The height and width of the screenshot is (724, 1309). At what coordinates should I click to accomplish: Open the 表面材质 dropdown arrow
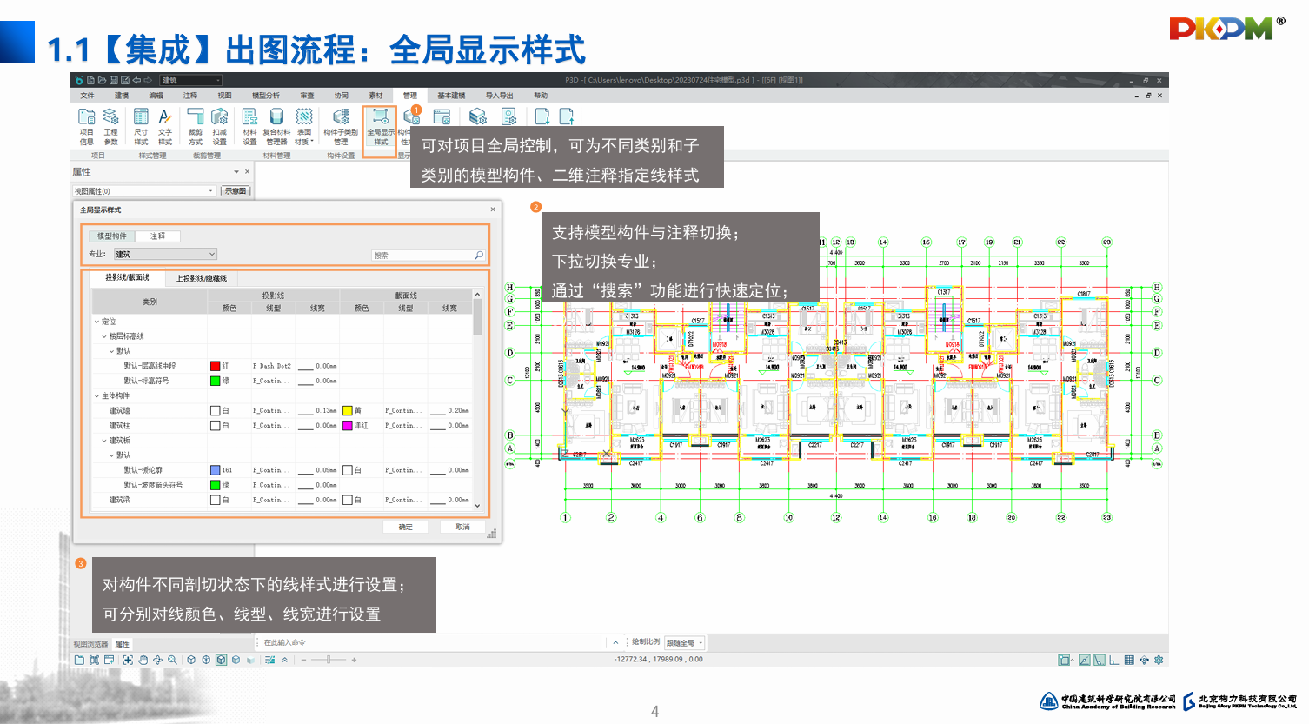(x=312, y=142)
